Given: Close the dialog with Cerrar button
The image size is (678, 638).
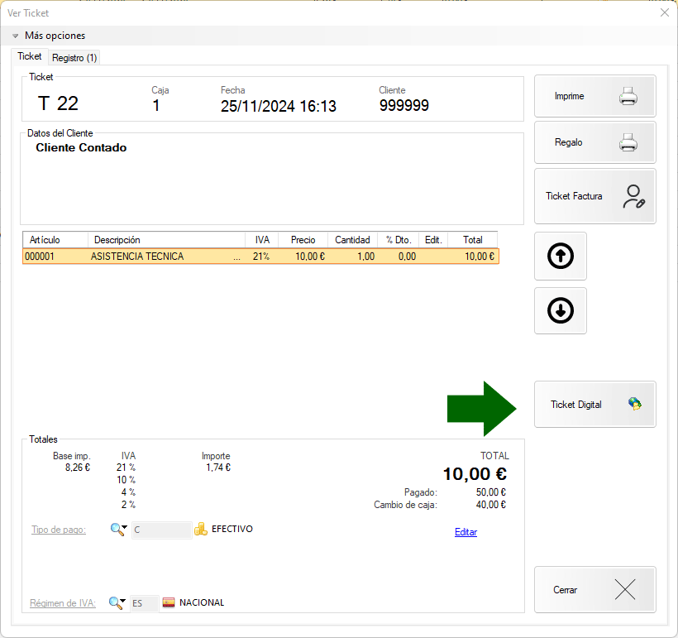Looking at the screenshot, I should pos(594,590).
